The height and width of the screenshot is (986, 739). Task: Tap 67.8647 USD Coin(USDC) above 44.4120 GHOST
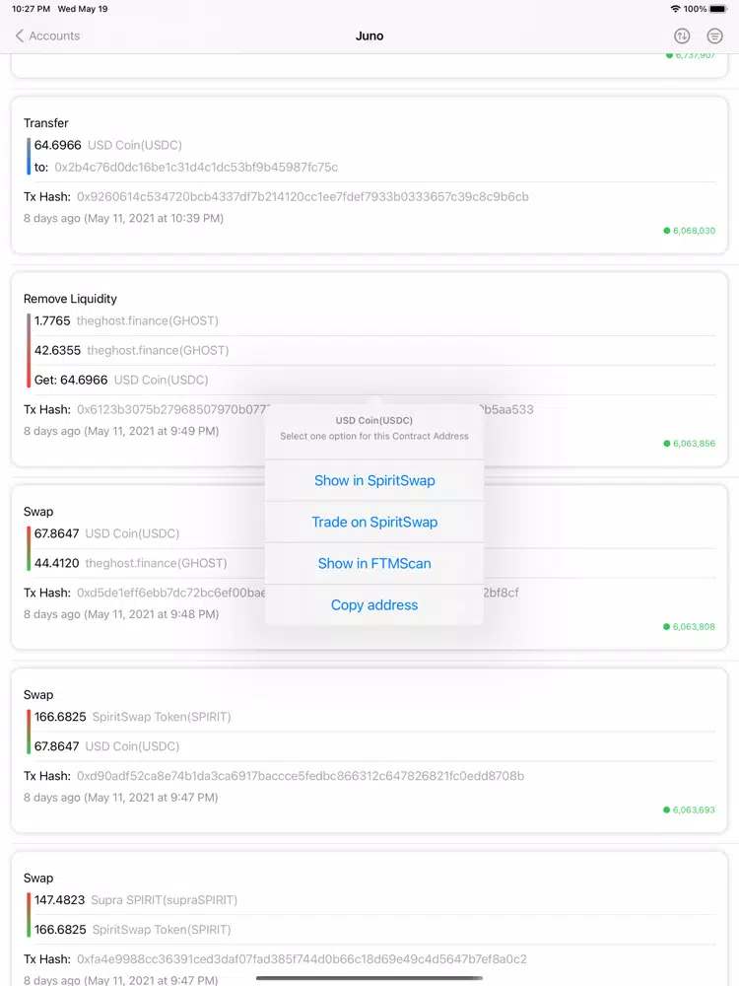[106, 533]
